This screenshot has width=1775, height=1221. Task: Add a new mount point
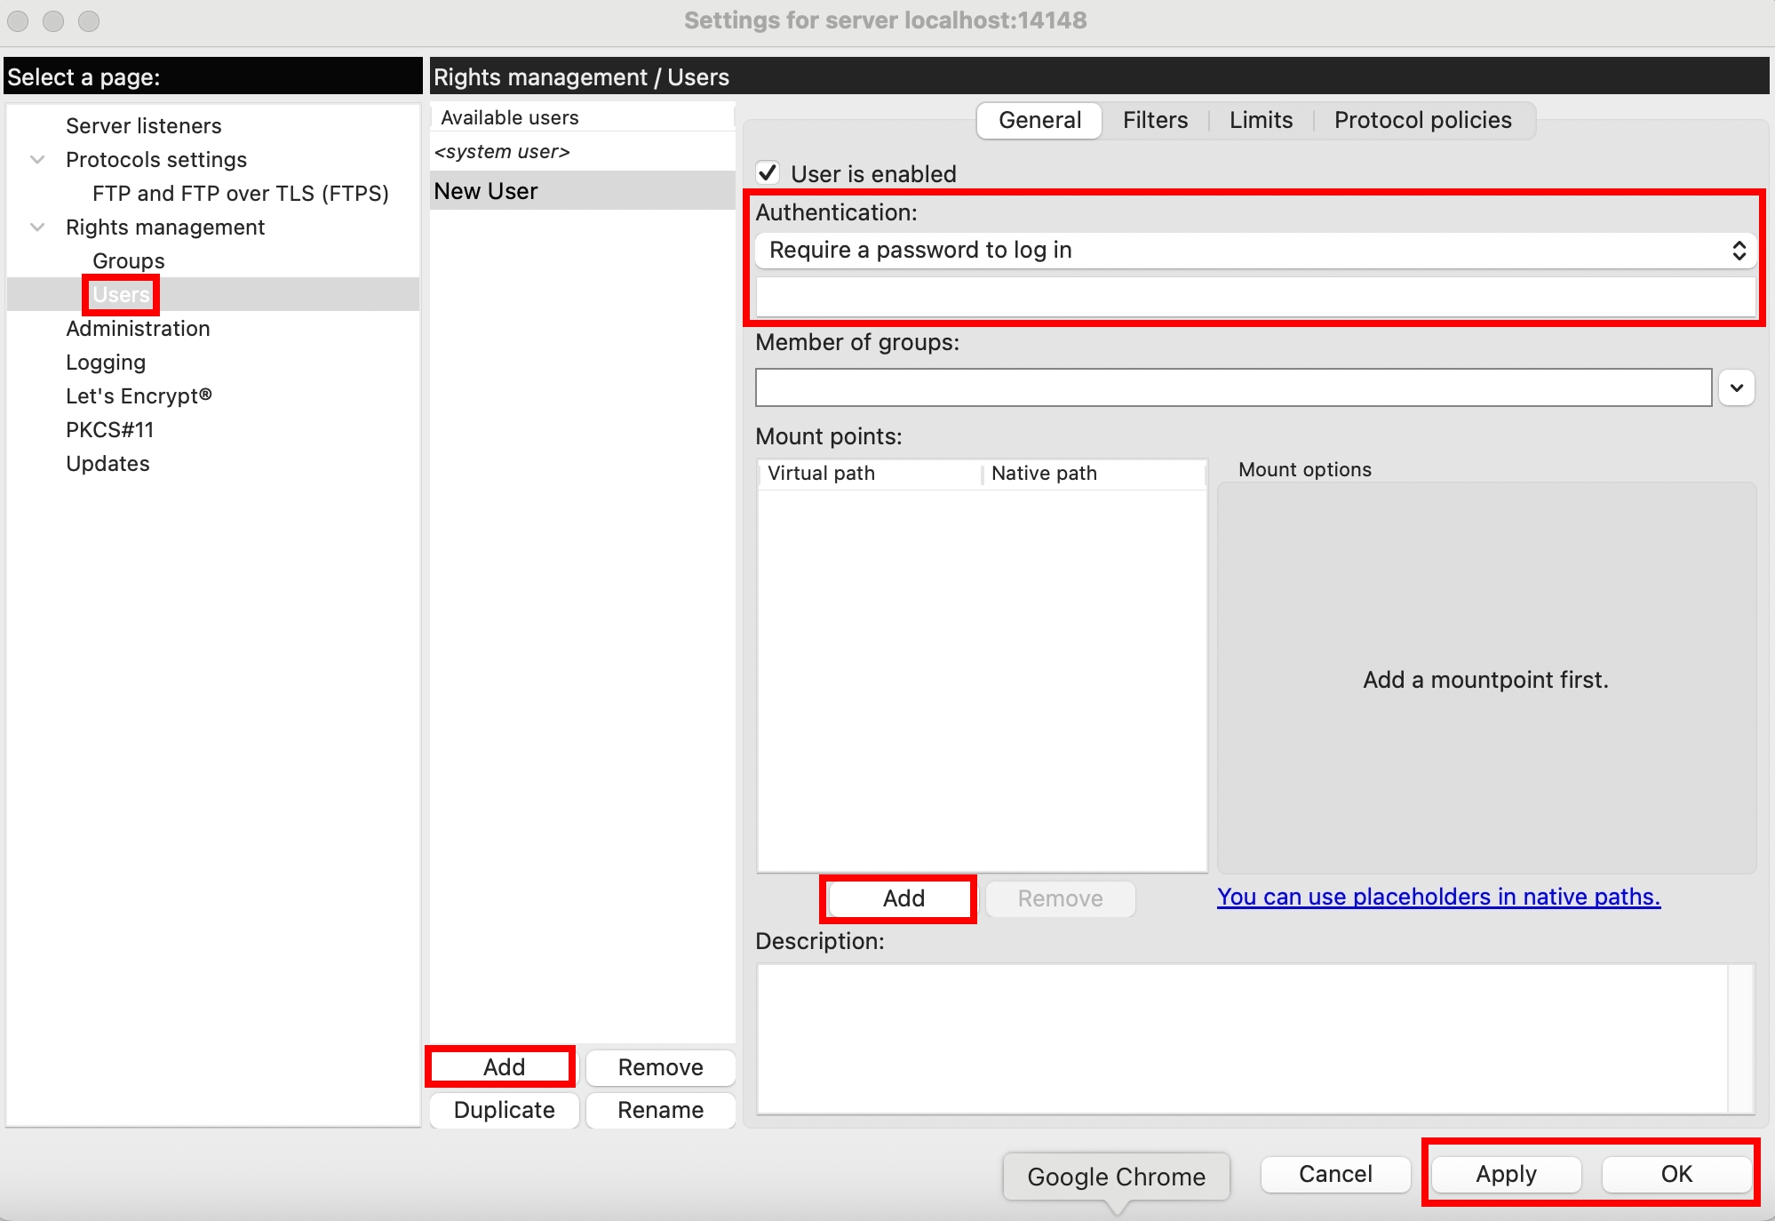(x=903, y=898)
